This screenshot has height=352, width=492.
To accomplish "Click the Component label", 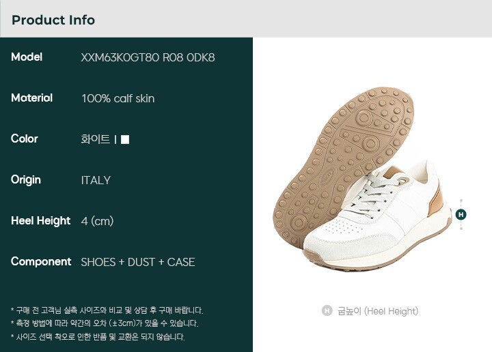I will pos(41,262).
